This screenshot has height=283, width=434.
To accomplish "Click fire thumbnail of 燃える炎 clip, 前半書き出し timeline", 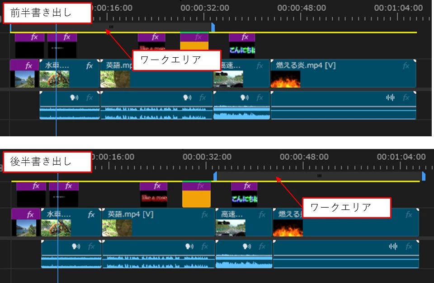I will [x=285, y=79].
